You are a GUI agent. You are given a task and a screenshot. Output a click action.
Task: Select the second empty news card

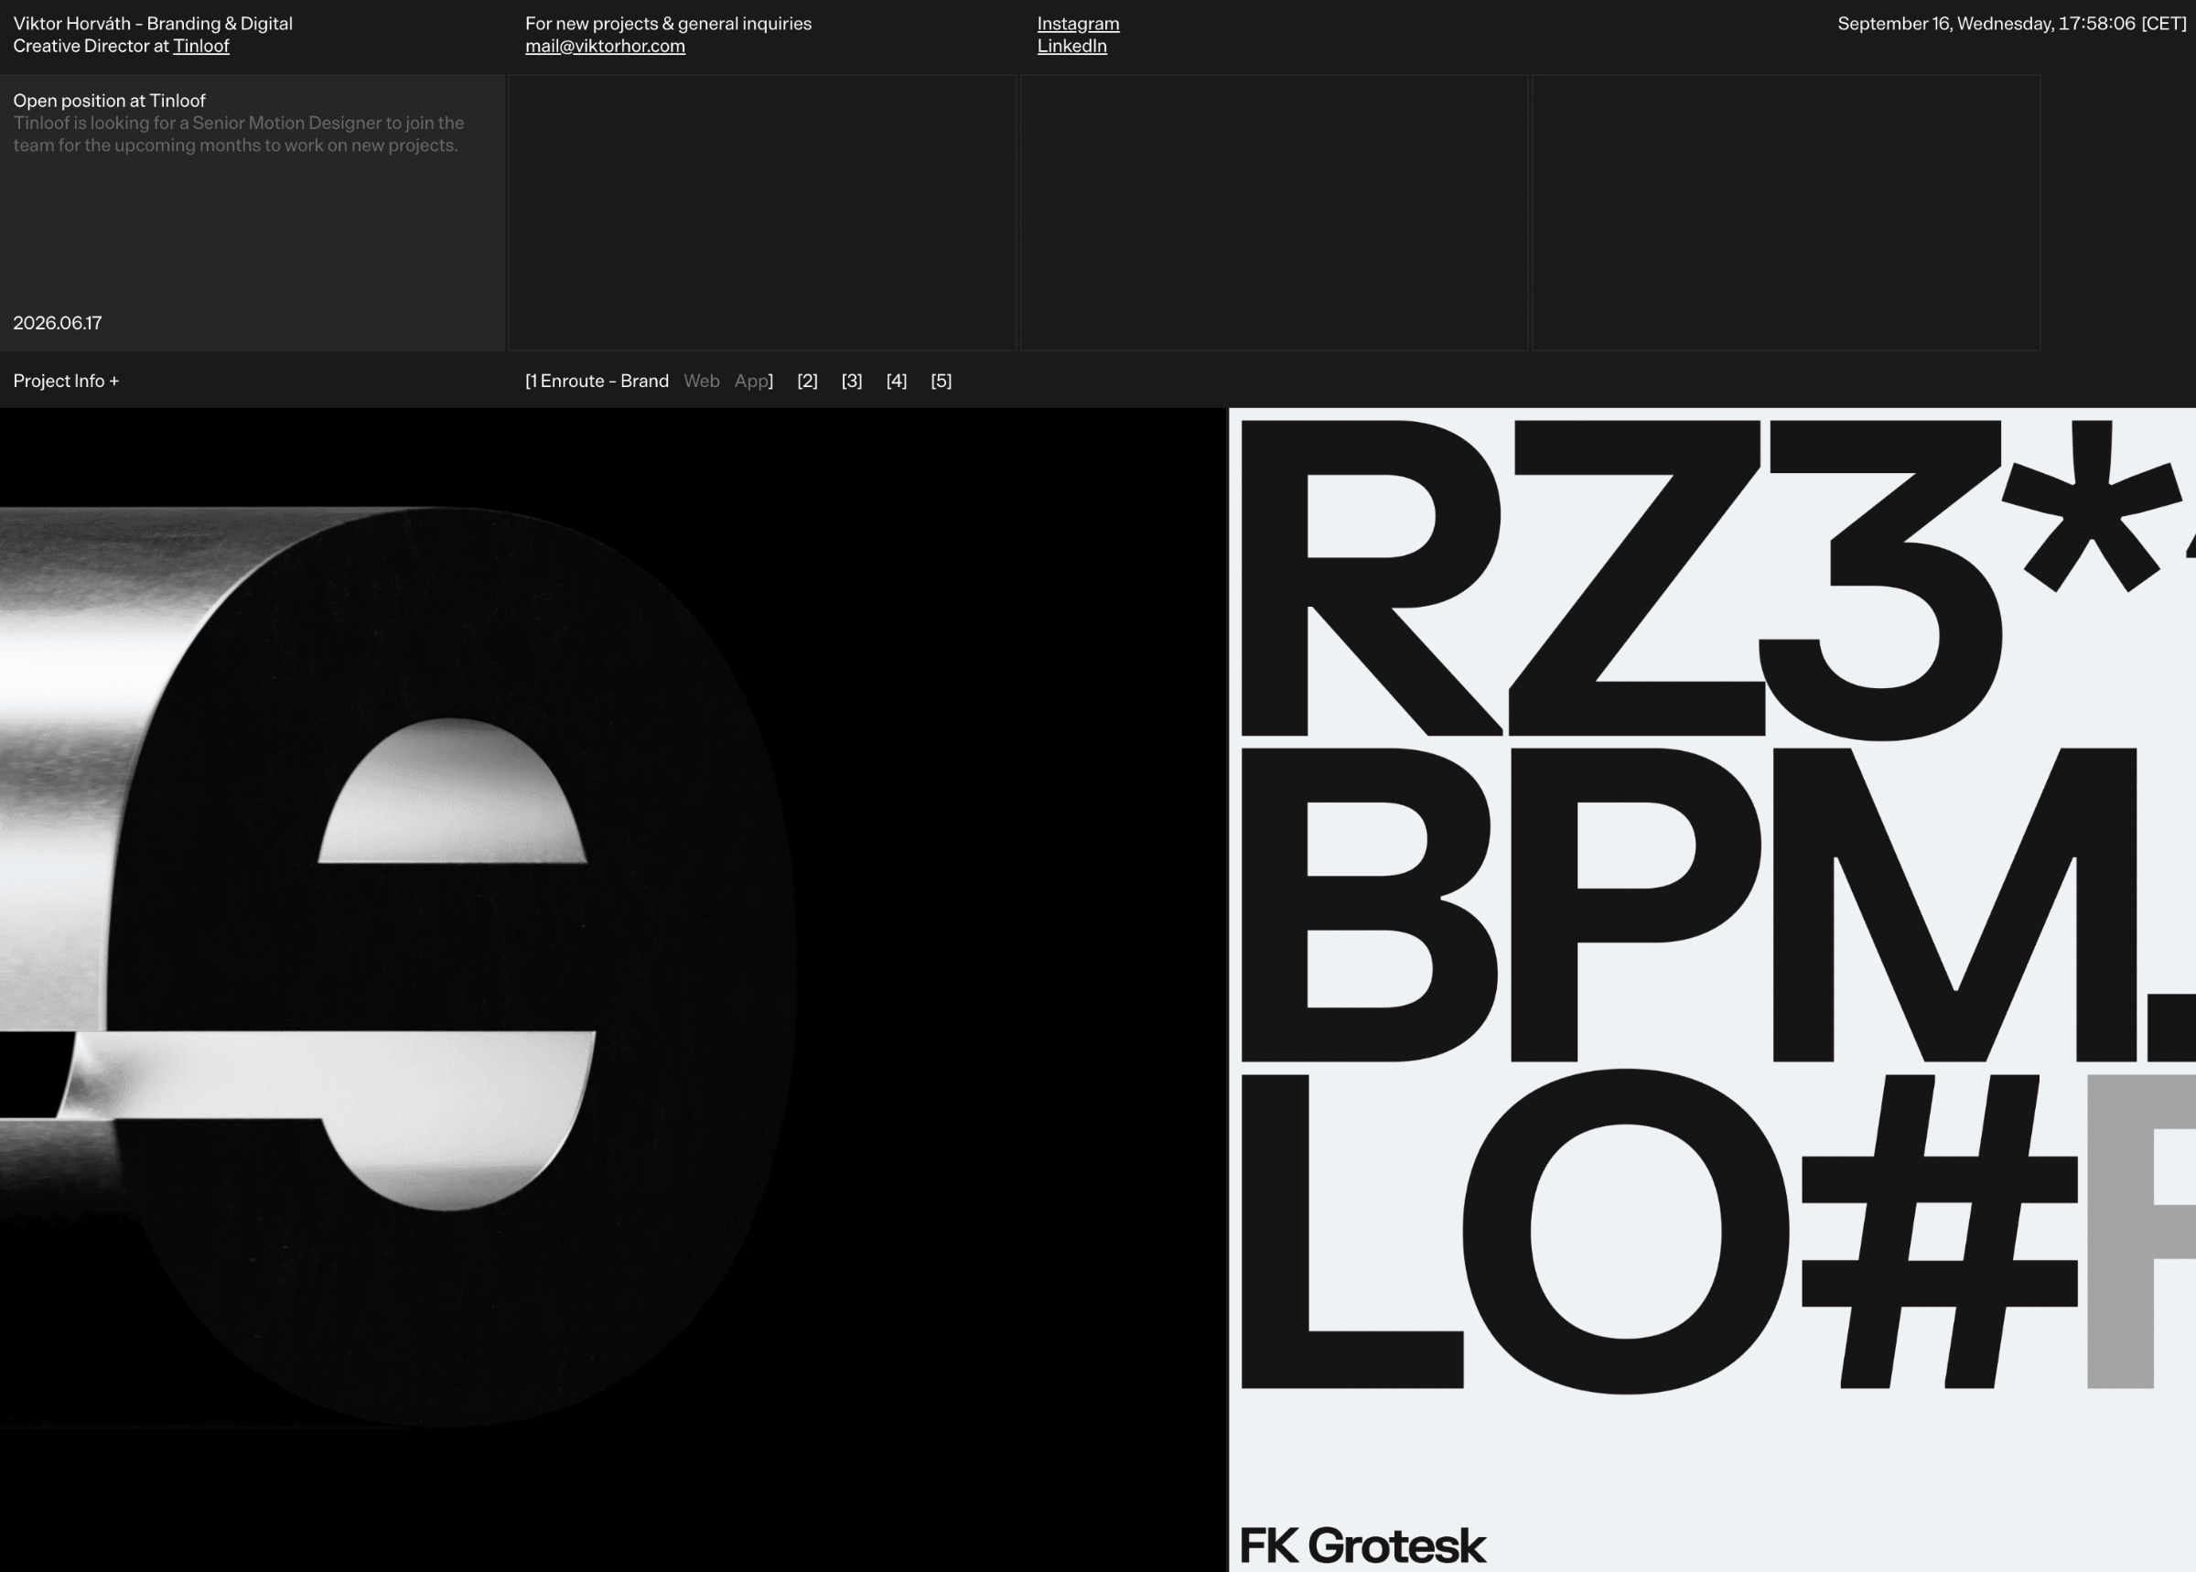[762, 212]
